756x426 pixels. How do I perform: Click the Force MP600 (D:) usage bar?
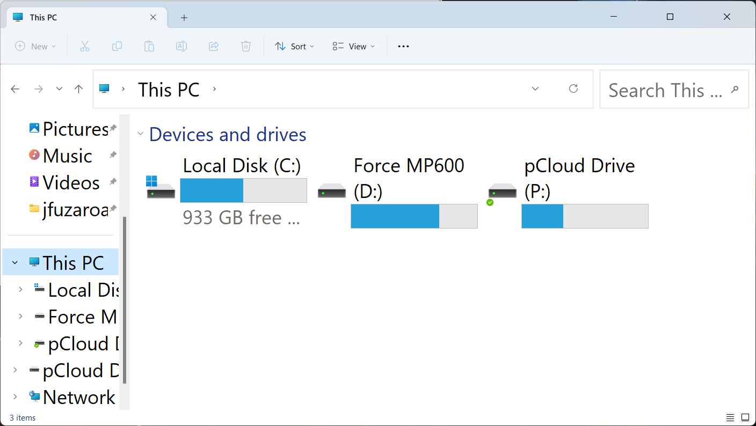click(414, 216)
